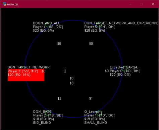Image resolution: width=159 pixels, height=130 pixels.
Task: Click the green dealer circle near Q_Learning
Action: pos(99,113)
